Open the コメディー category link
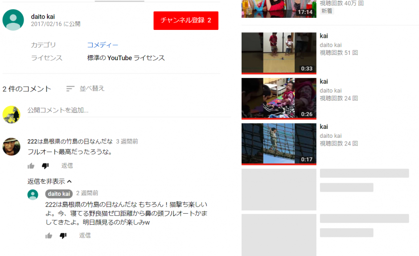This screenshot has width=419, height=256. tap(103, 45)
